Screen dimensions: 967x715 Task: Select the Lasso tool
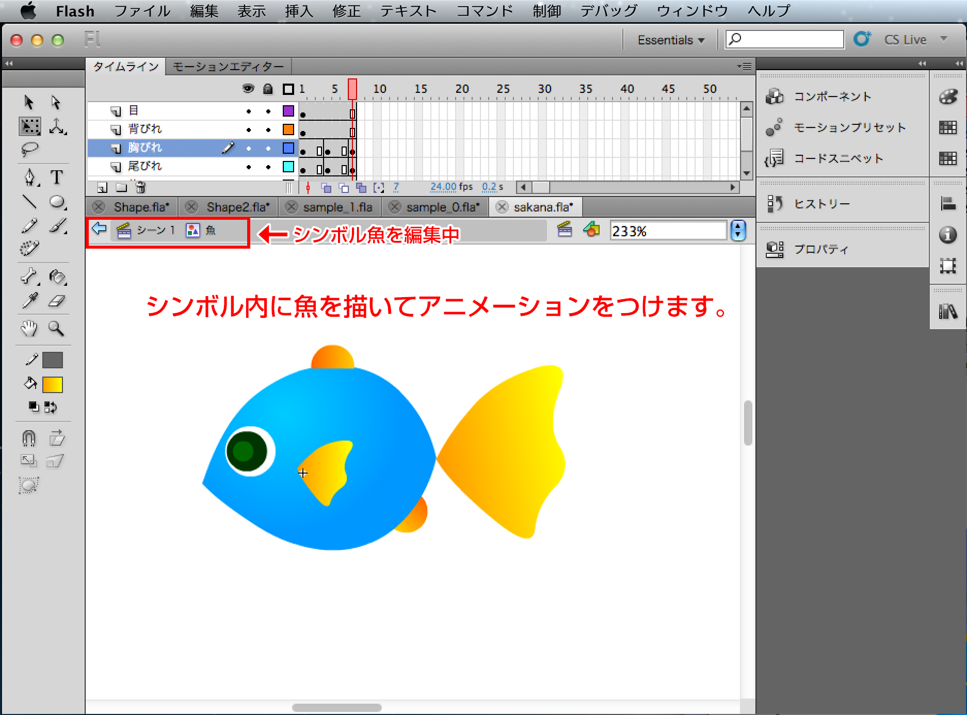pos(29,150)
